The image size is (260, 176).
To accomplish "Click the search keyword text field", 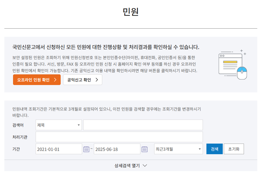I will 143,125.
